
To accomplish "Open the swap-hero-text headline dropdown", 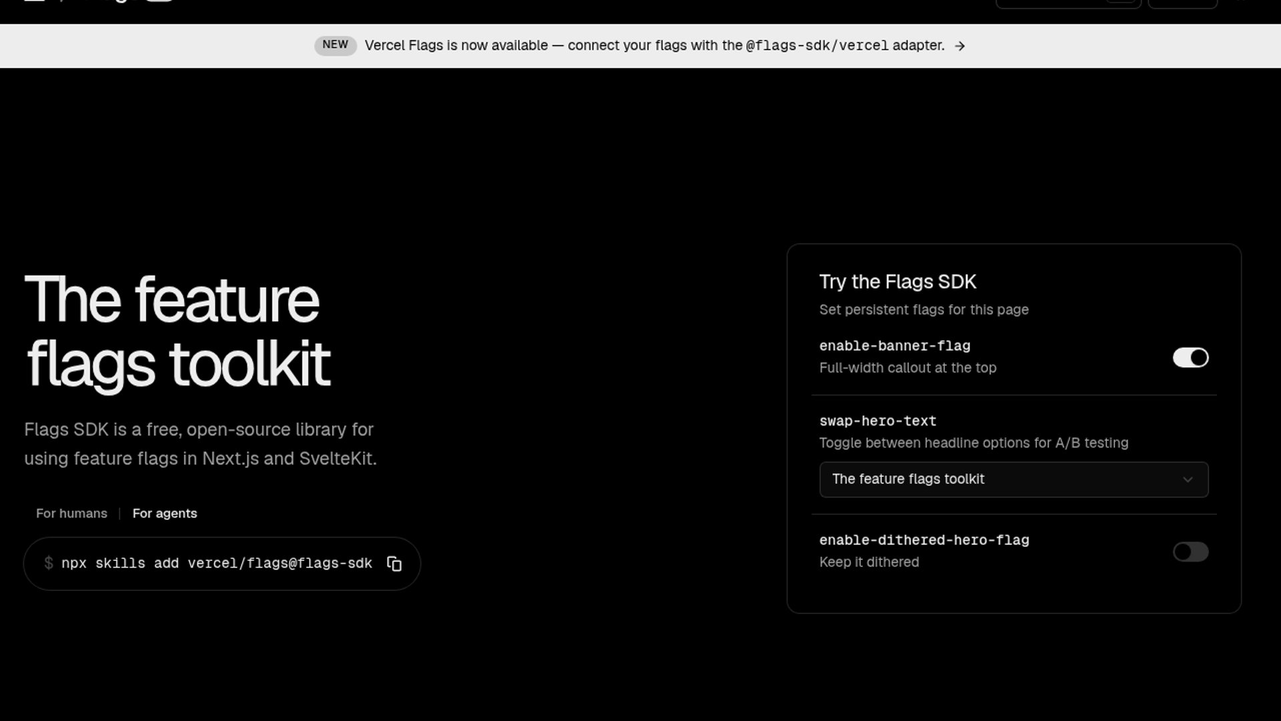I will point(1013,479).
